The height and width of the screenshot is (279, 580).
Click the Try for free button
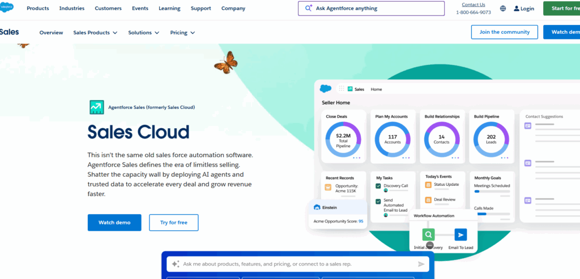173,223
